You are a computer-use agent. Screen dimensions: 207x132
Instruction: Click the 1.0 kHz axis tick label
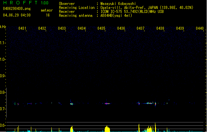click(x=3, y=59)
